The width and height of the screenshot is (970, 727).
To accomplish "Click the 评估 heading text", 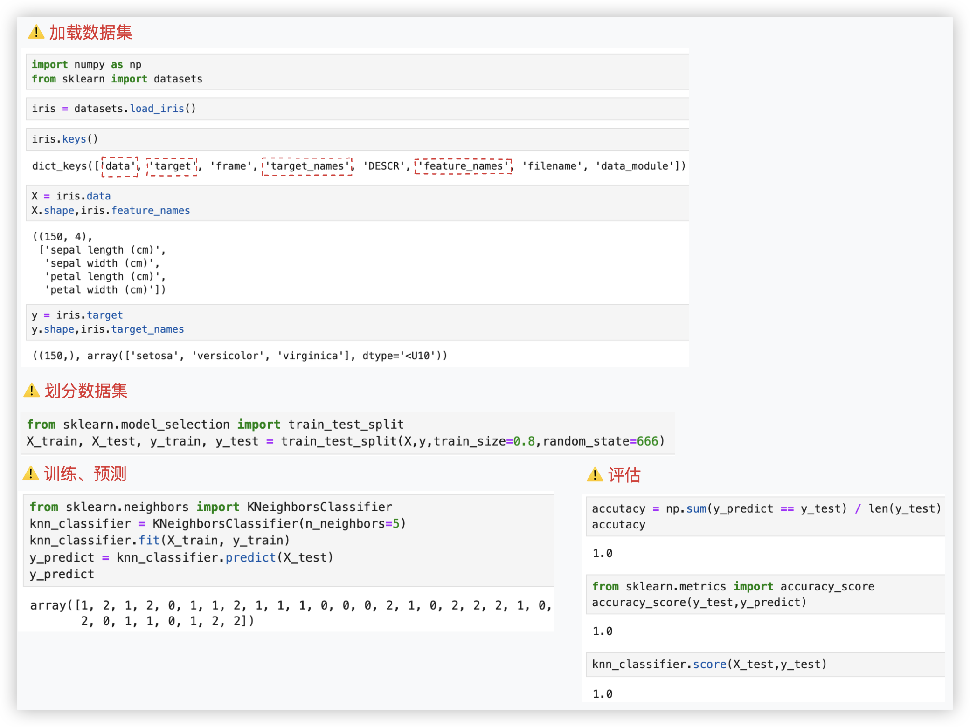I will 624,475.
